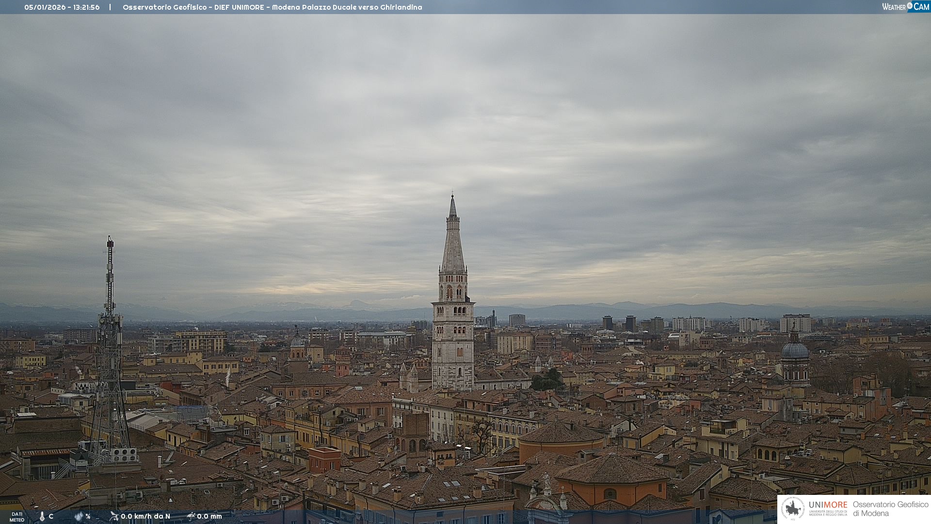Image resolution: width=931 pixels, height=524 pixels.
Task: Click the temperature C unit label
Action: 51,516
